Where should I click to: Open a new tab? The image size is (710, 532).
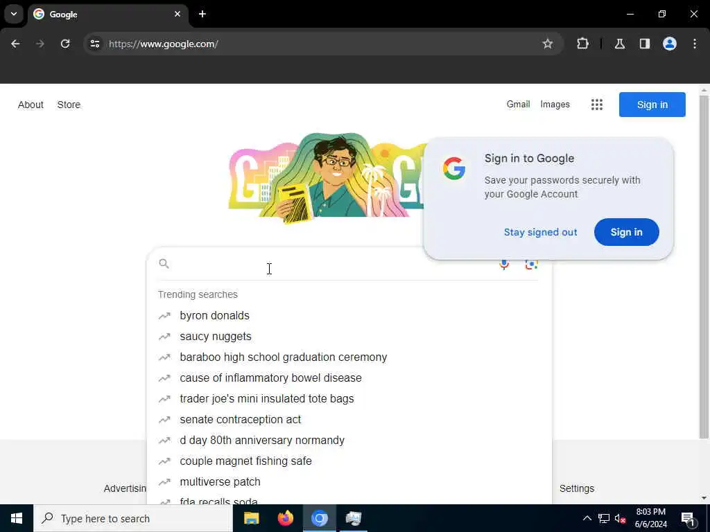(202, 14)
